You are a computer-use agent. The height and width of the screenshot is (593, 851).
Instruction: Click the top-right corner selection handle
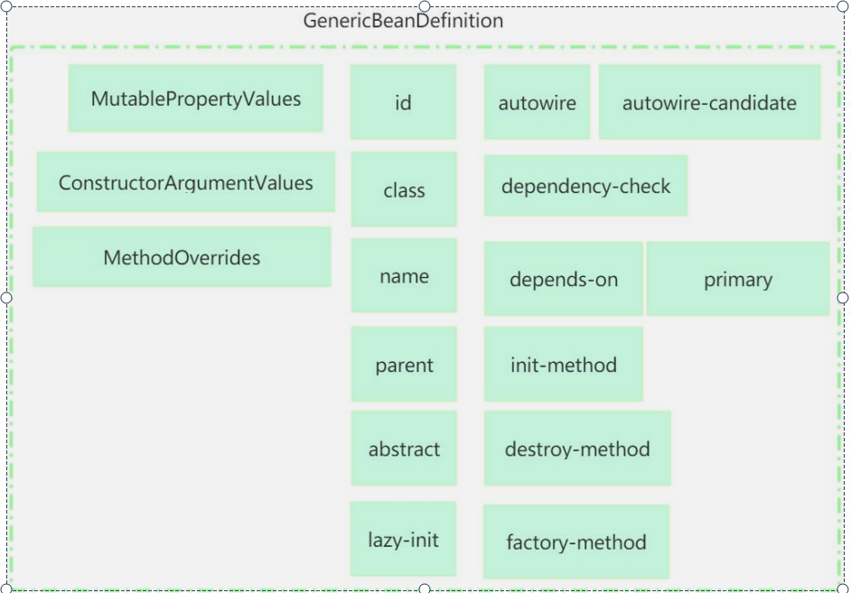(842, 6)
